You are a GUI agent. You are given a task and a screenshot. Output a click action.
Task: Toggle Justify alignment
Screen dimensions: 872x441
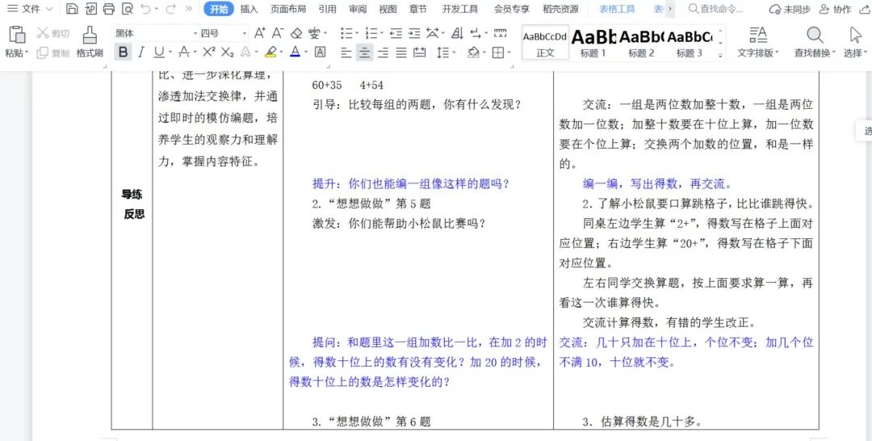pyautogui.click(x=401, y=52)
